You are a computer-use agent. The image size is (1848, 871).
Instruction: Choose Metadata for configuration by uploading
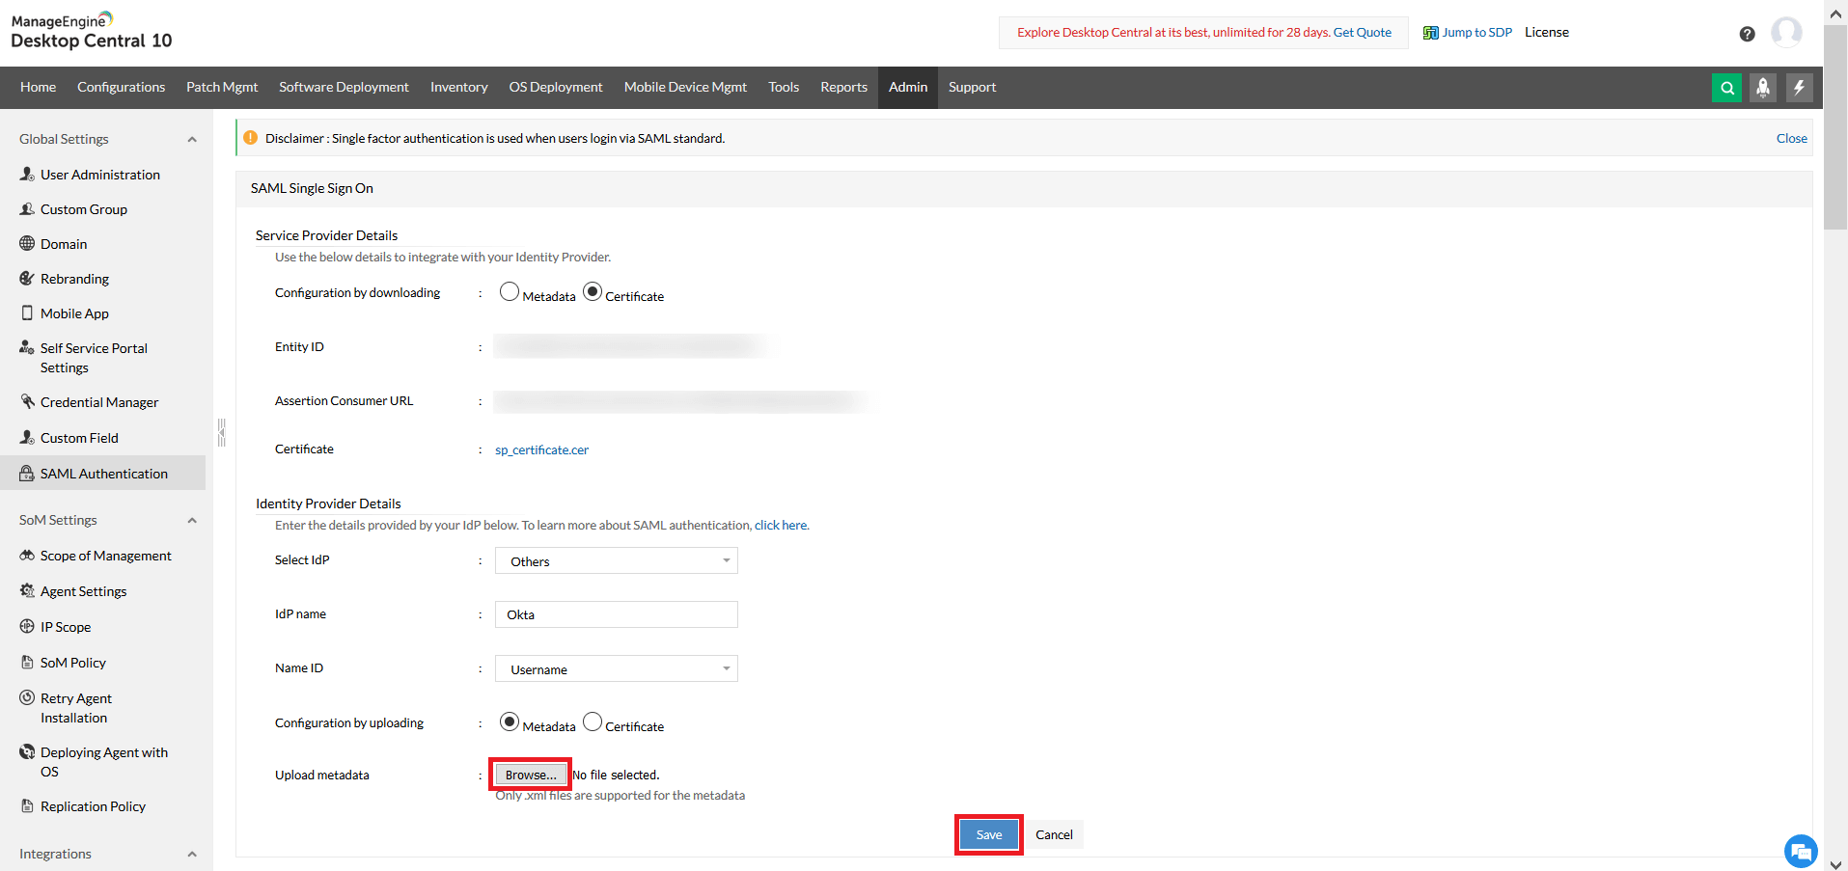coord(510,721)
